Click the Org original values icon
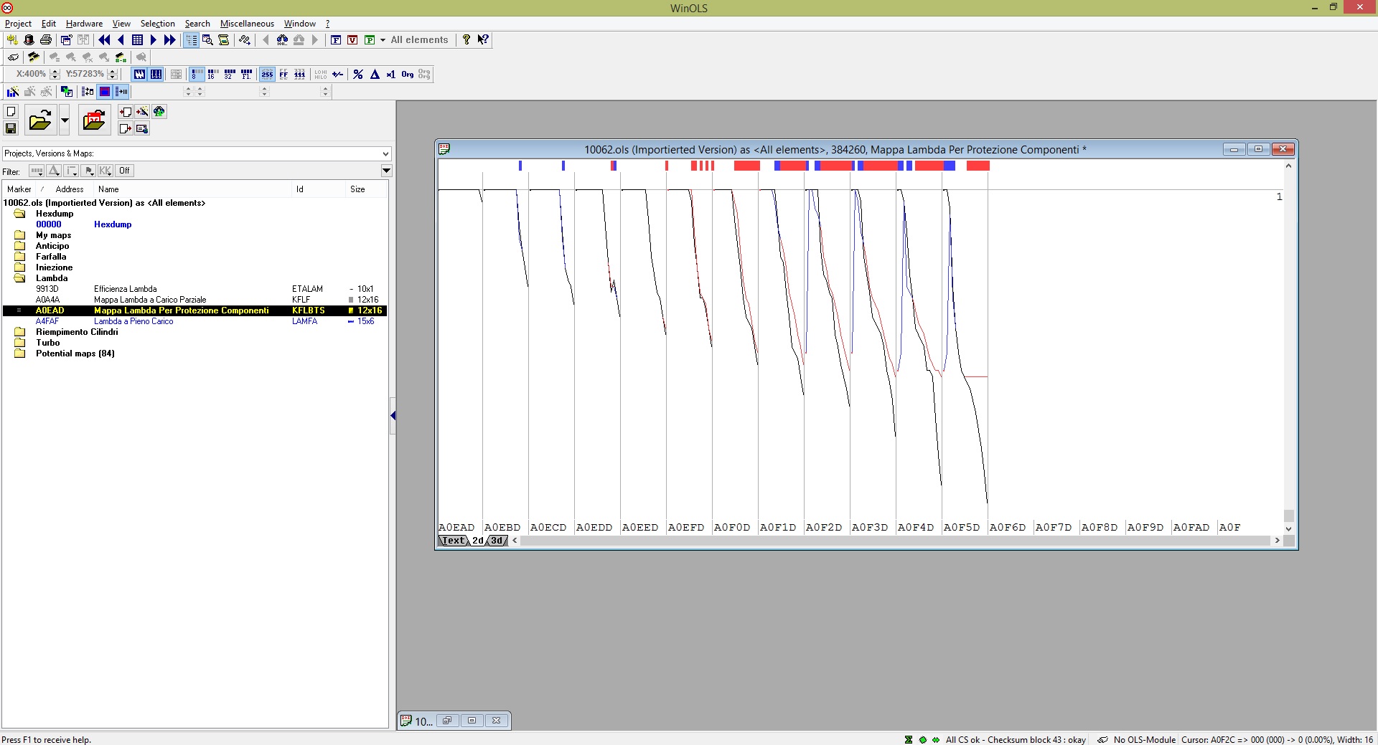Image resolution: width=1378 pixels, height=745 pixels. click(408, 74)
